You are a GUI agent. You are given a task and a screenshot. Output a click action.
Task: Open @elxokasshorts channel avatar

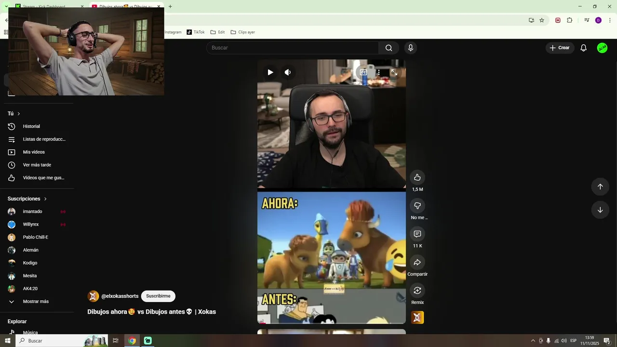[x=93, y=296]
